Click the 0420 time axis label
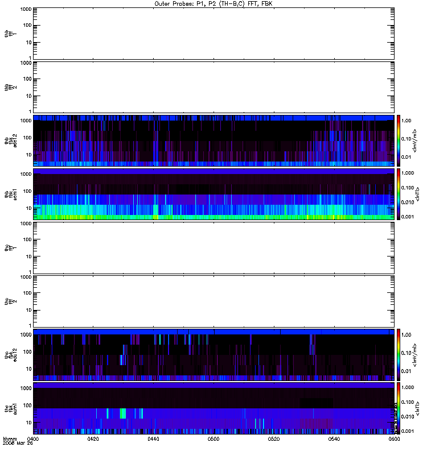This screenshot has height=455, width=427. (93, 439)
